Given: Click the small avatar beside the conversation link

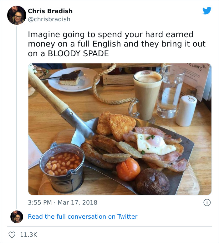Looking at the screenshot, I should click(x=17, y=216).
